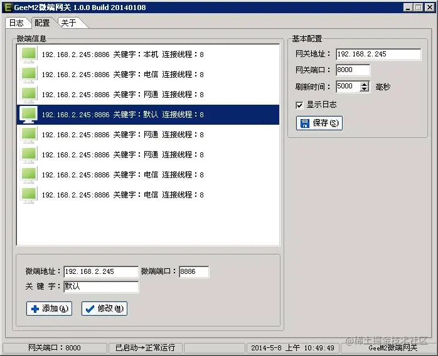
Task: Click the 网关端口 field showing 8000
Action: pyautogui.click(x=353, y=70)
